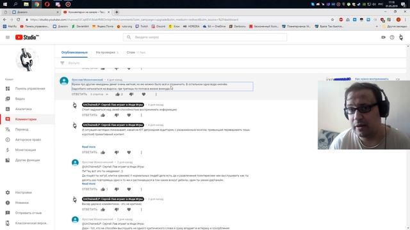
Task: Heart the reply starting 'И ситуация наглядно'
Action: click(129, 152)
